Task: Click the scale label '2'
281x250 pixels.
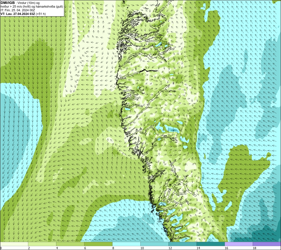Action: pyautogui.click(x=29, y=248)
